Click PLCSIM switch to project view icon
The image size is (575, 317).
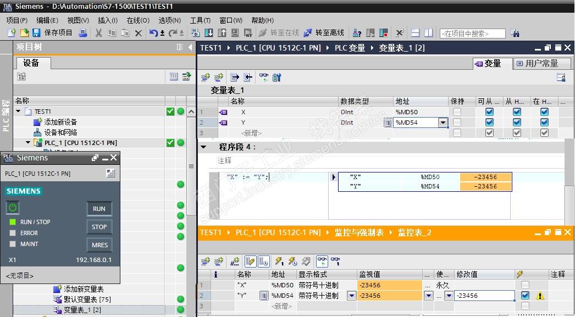pos(110,174)
